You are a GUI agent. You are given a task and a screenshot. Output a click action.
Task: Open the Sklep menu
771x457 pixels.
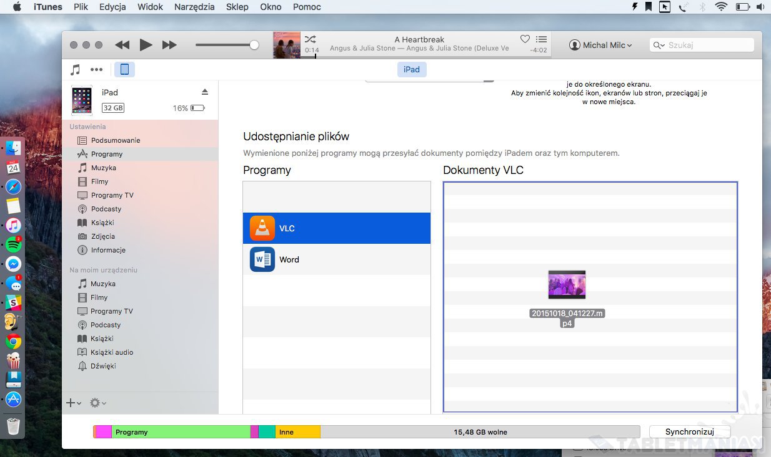point(237,7)
